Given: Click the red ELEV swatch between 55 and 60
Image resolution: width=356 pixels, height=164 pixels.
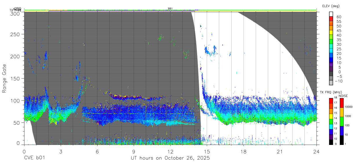Looking at the screenshot, I should pyautogui.click(x=331, y=19).
